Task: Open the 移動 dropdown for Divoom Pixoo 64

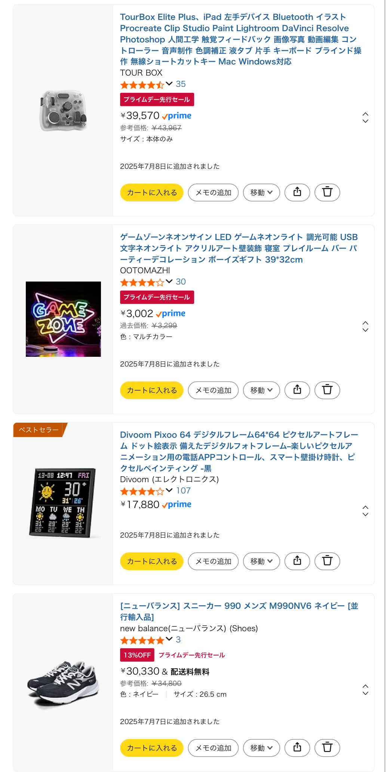Action: [261, 561]
